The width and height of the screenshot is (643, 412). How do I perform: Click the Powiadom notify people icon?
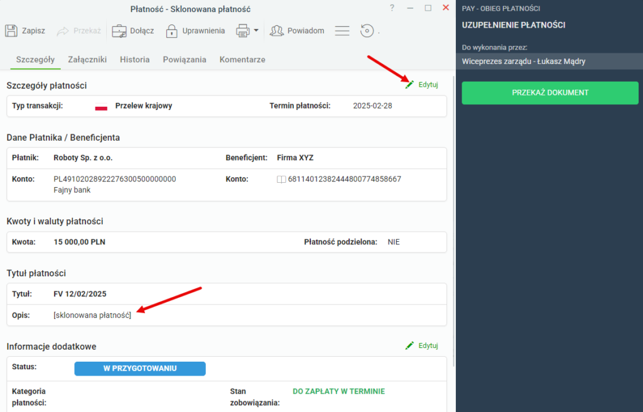coord(277,31)
